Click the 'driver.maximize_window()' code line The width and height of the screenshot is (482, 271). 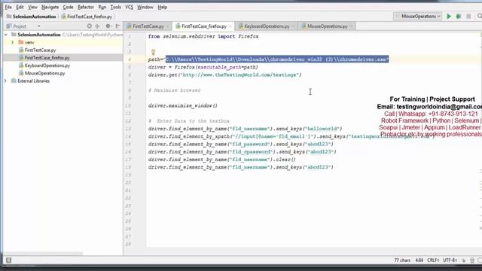[182, 105]
